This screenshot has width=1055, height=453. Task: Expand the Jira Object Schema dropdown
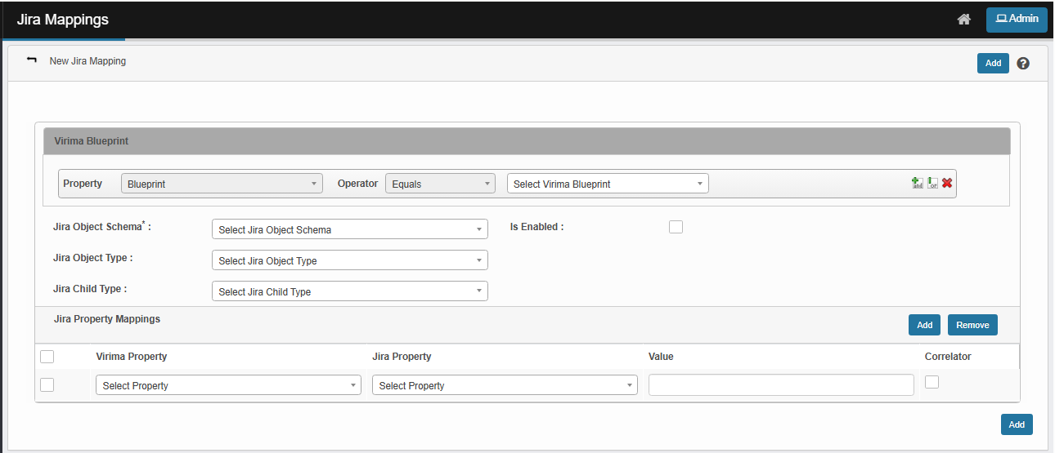pos(349,229)
